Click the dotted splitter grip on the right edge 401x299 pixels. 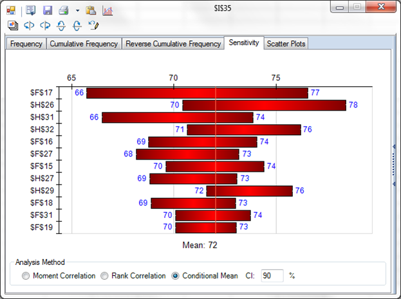(x=394, y=165)
